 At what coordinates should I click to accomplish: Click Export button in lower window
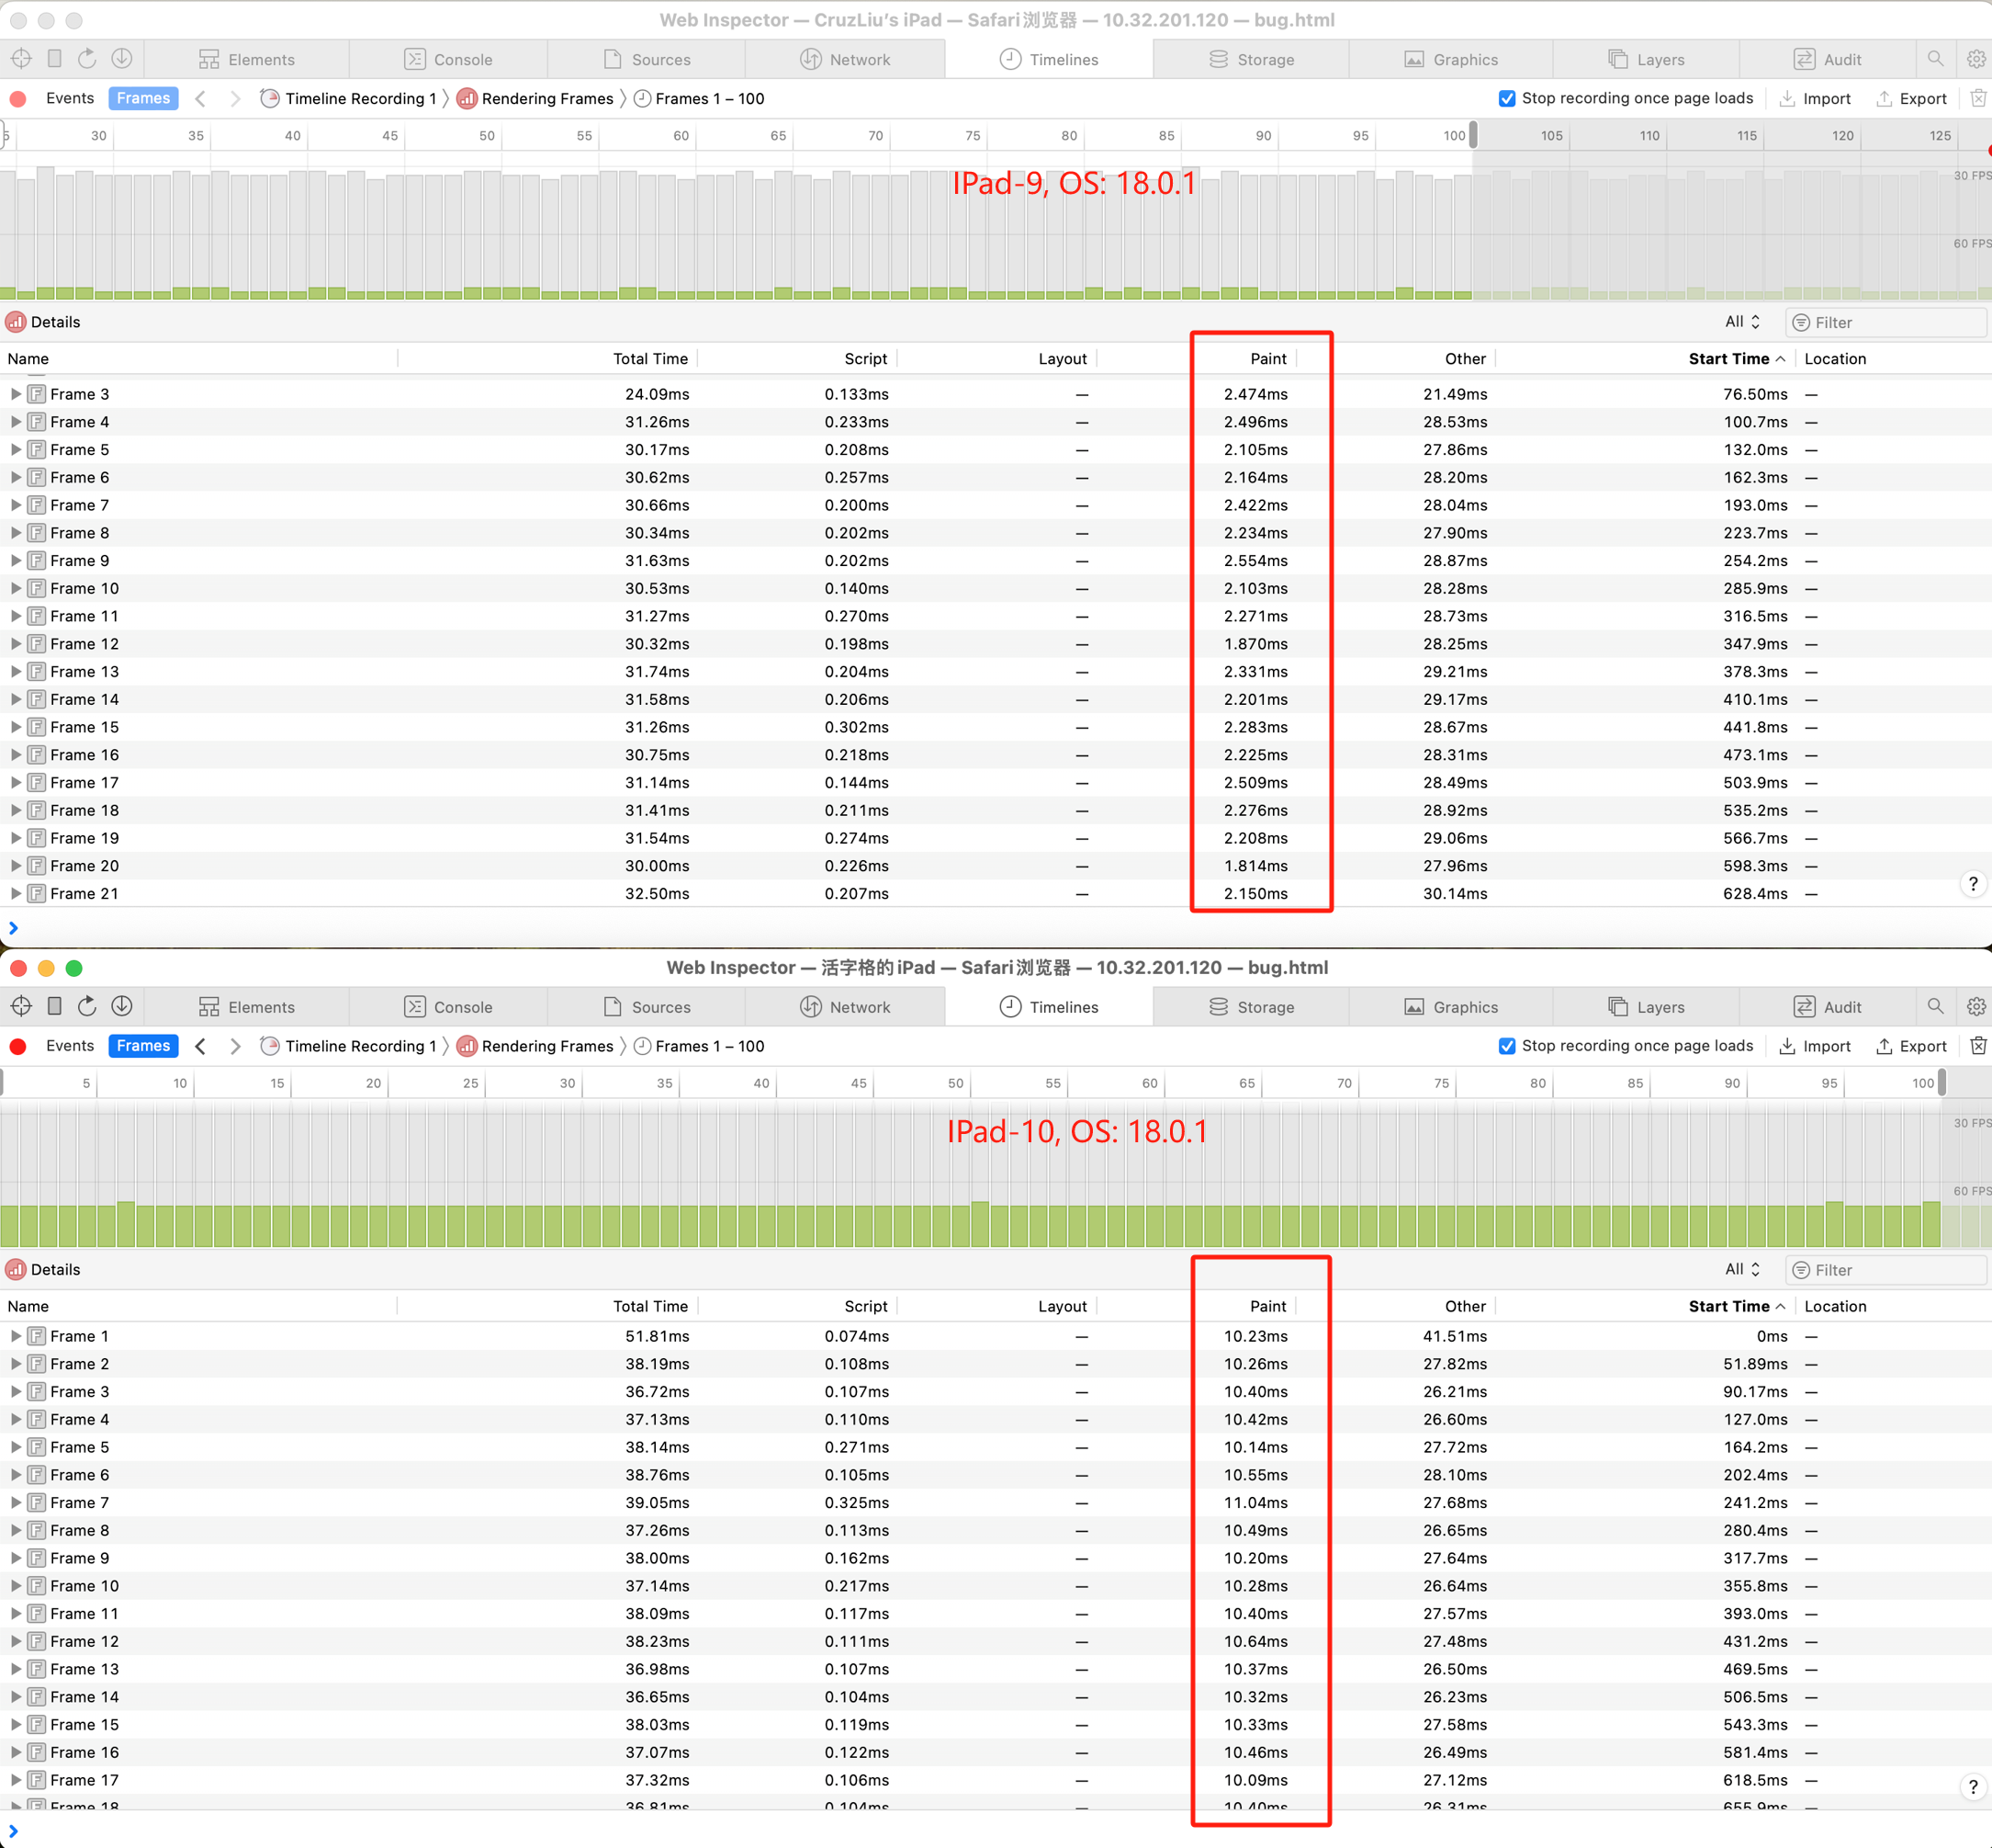(1911, 1046)
